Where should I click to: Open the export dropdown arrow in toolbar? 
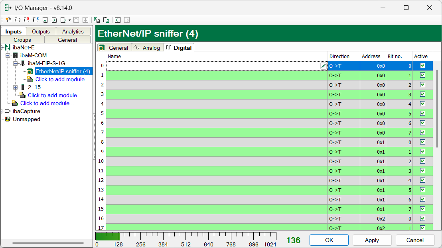70,20
